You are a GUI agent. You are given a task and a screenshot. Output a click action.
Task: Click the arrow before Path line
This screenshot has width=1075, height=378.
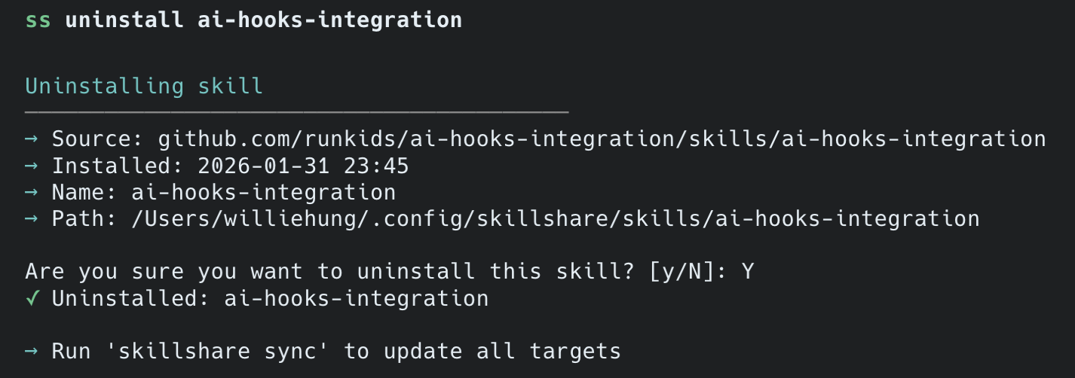pyautogui.click(x=32, y=219)
